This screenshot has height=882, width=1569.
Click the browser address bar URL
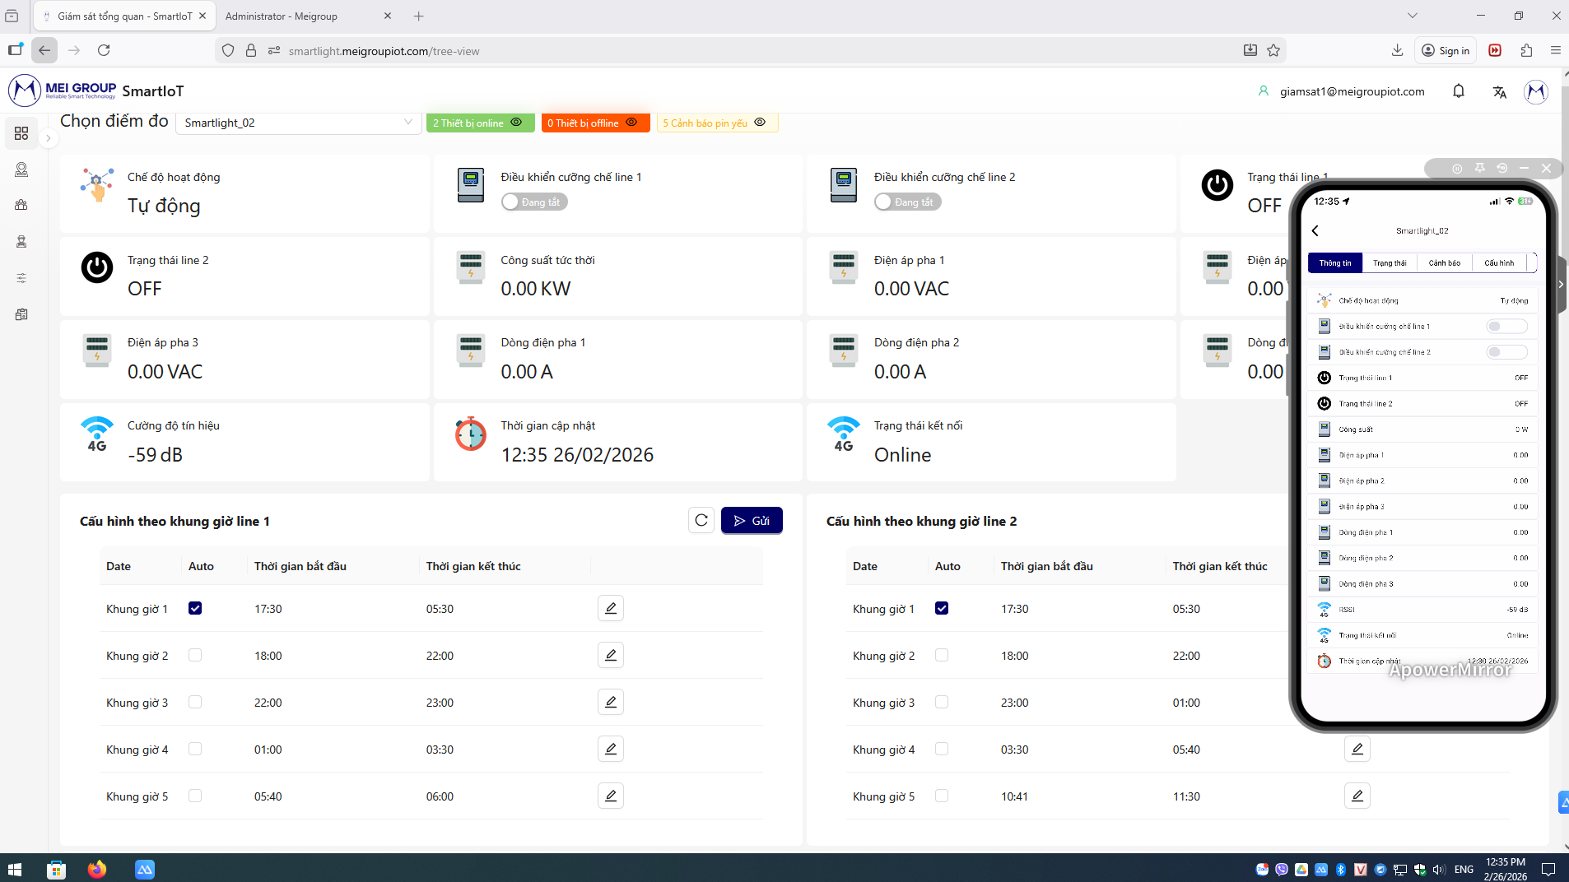[384, 51]
